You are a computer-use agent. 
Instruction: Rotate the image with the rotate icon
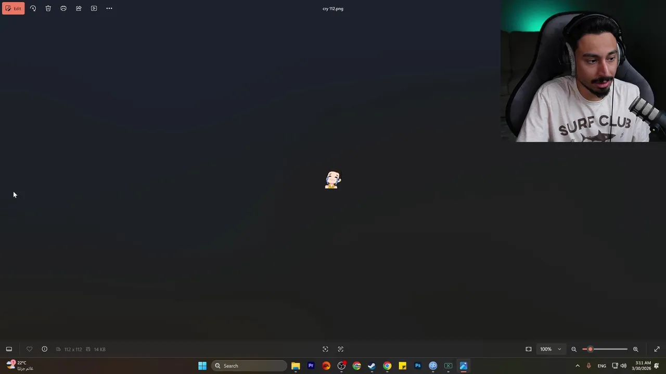coord(33,8)
